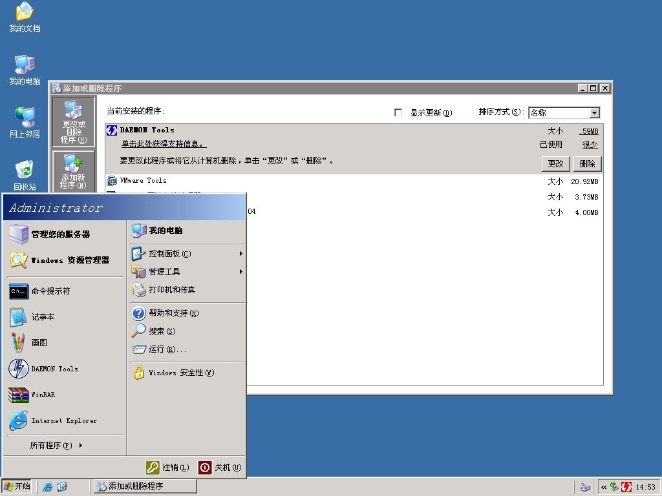Click 删除 button for DAEMON Tools
Image resolution: width=662 pixels, height=496 pixels.
pyautogui.click(x=587, y=163)
